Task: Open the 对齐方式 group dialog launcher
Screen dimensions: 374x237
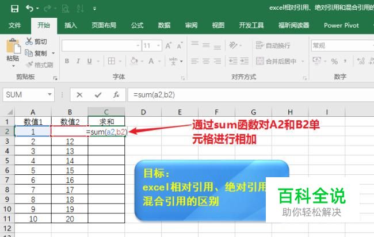Action: [304, 78]
